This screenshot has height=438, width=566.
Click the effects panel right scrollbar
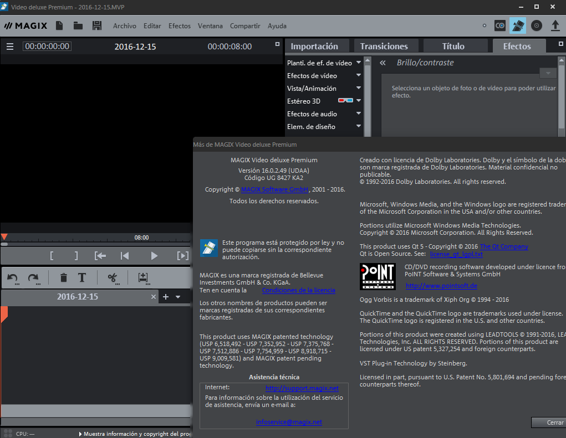pos(562,96)
